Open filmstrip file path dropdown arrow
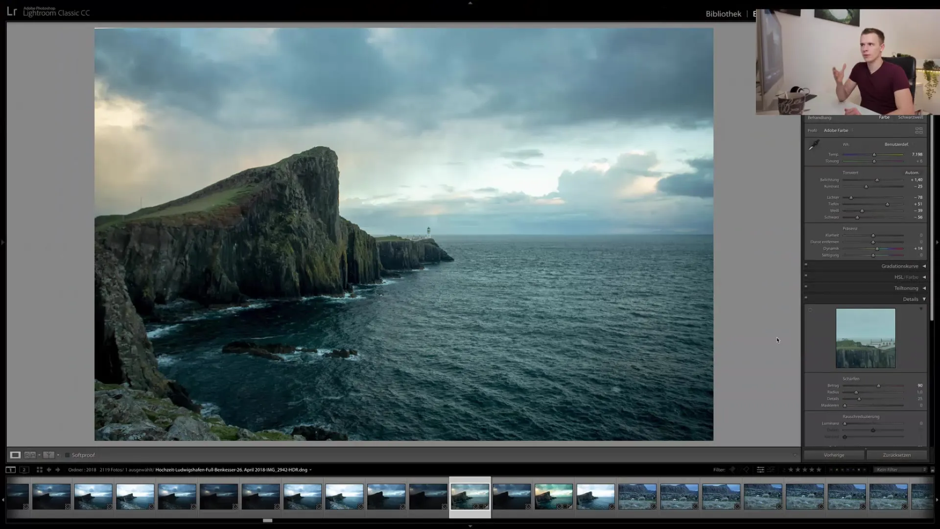 click(310, 470)
